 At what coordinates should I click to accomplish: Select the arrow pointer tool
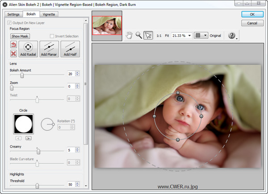click(148, 35)
